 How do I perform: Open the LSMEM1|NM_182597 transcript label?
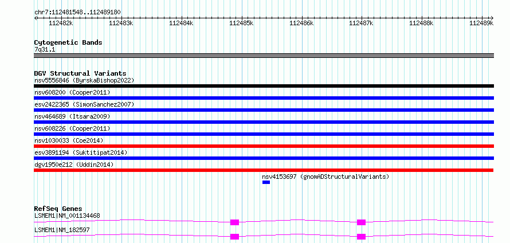[62, 230]
